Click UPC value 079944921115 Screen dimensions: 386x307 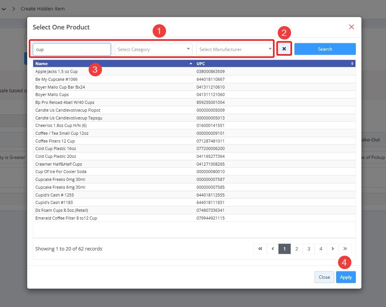210,218
